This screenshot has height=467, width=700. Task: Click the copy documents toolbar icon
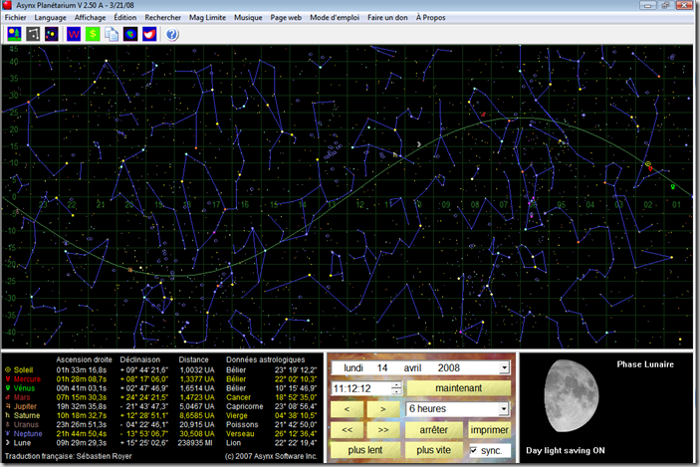tap(112, 35)
